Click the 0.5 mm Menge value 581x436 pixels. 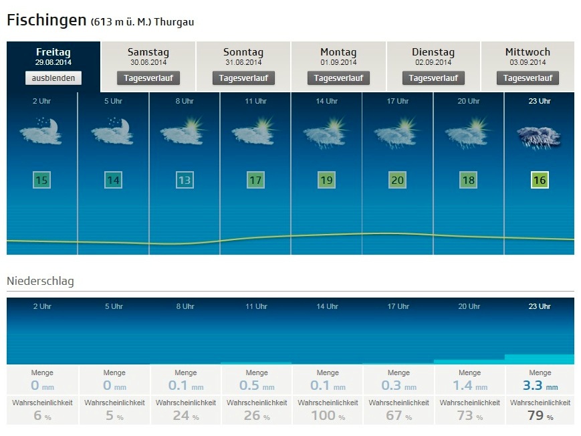point(257,386)
